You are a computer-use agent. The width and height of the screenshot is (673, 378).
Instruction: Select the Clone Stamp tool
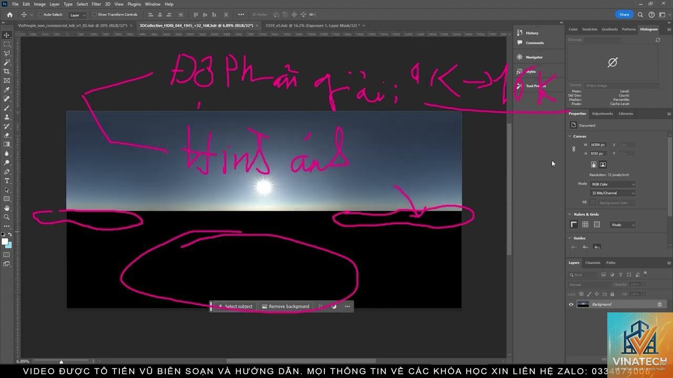(7, 117)
